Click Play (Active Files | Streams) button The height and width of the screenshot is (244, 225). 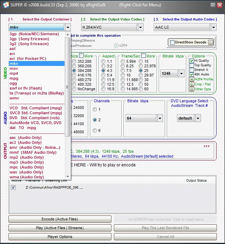point(60,228)
